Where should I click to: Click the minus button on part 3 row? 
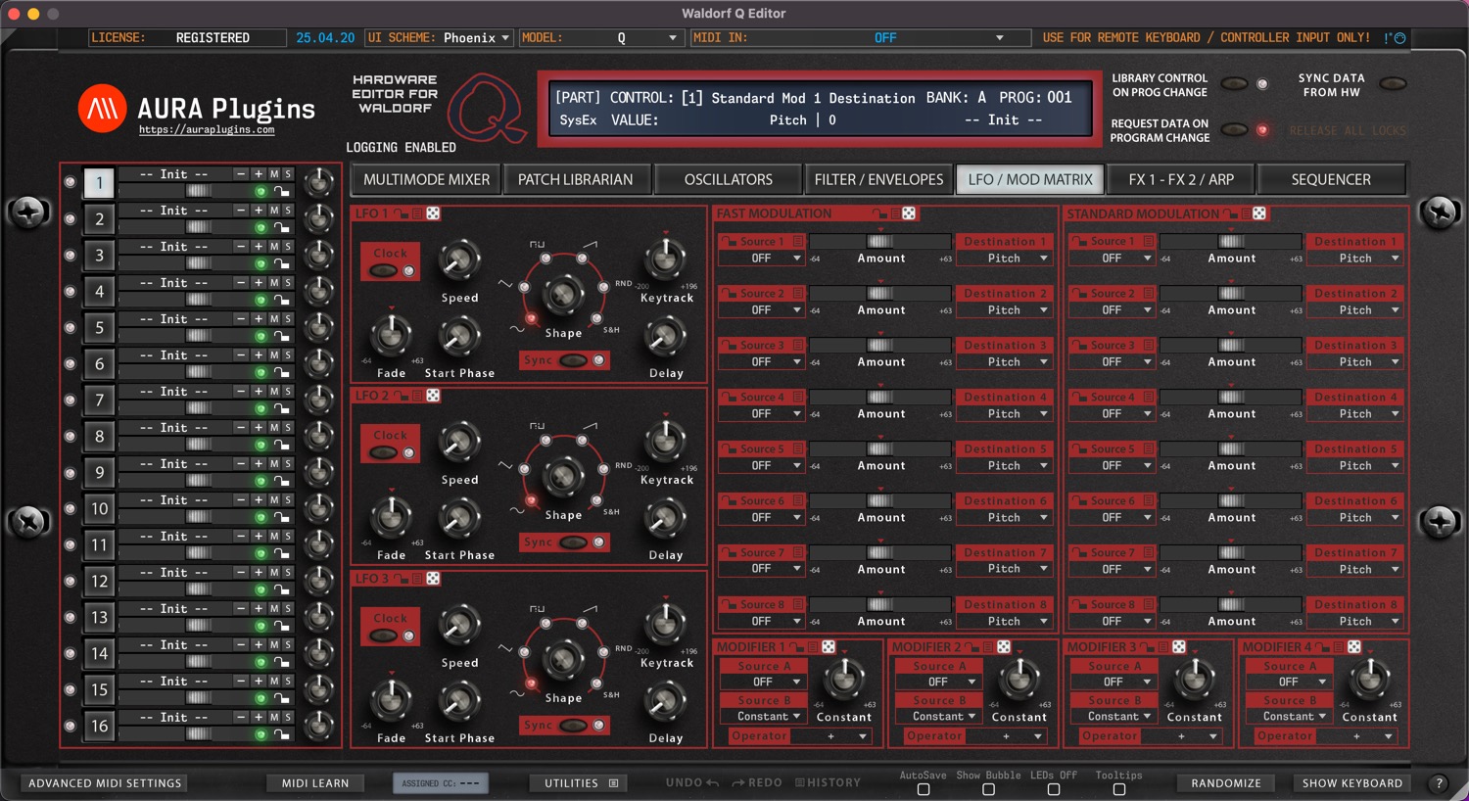(241, 247)
